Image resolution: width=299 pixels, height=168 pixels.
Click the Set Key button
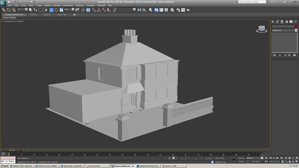[241, 162]
